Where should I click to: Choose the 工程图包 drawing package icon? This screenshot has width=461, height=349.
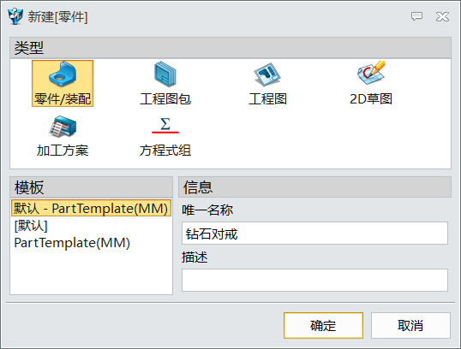[x=165, y=74]
